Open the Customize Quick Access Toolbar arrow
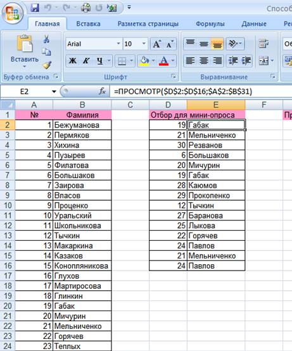 coord(129,8)
